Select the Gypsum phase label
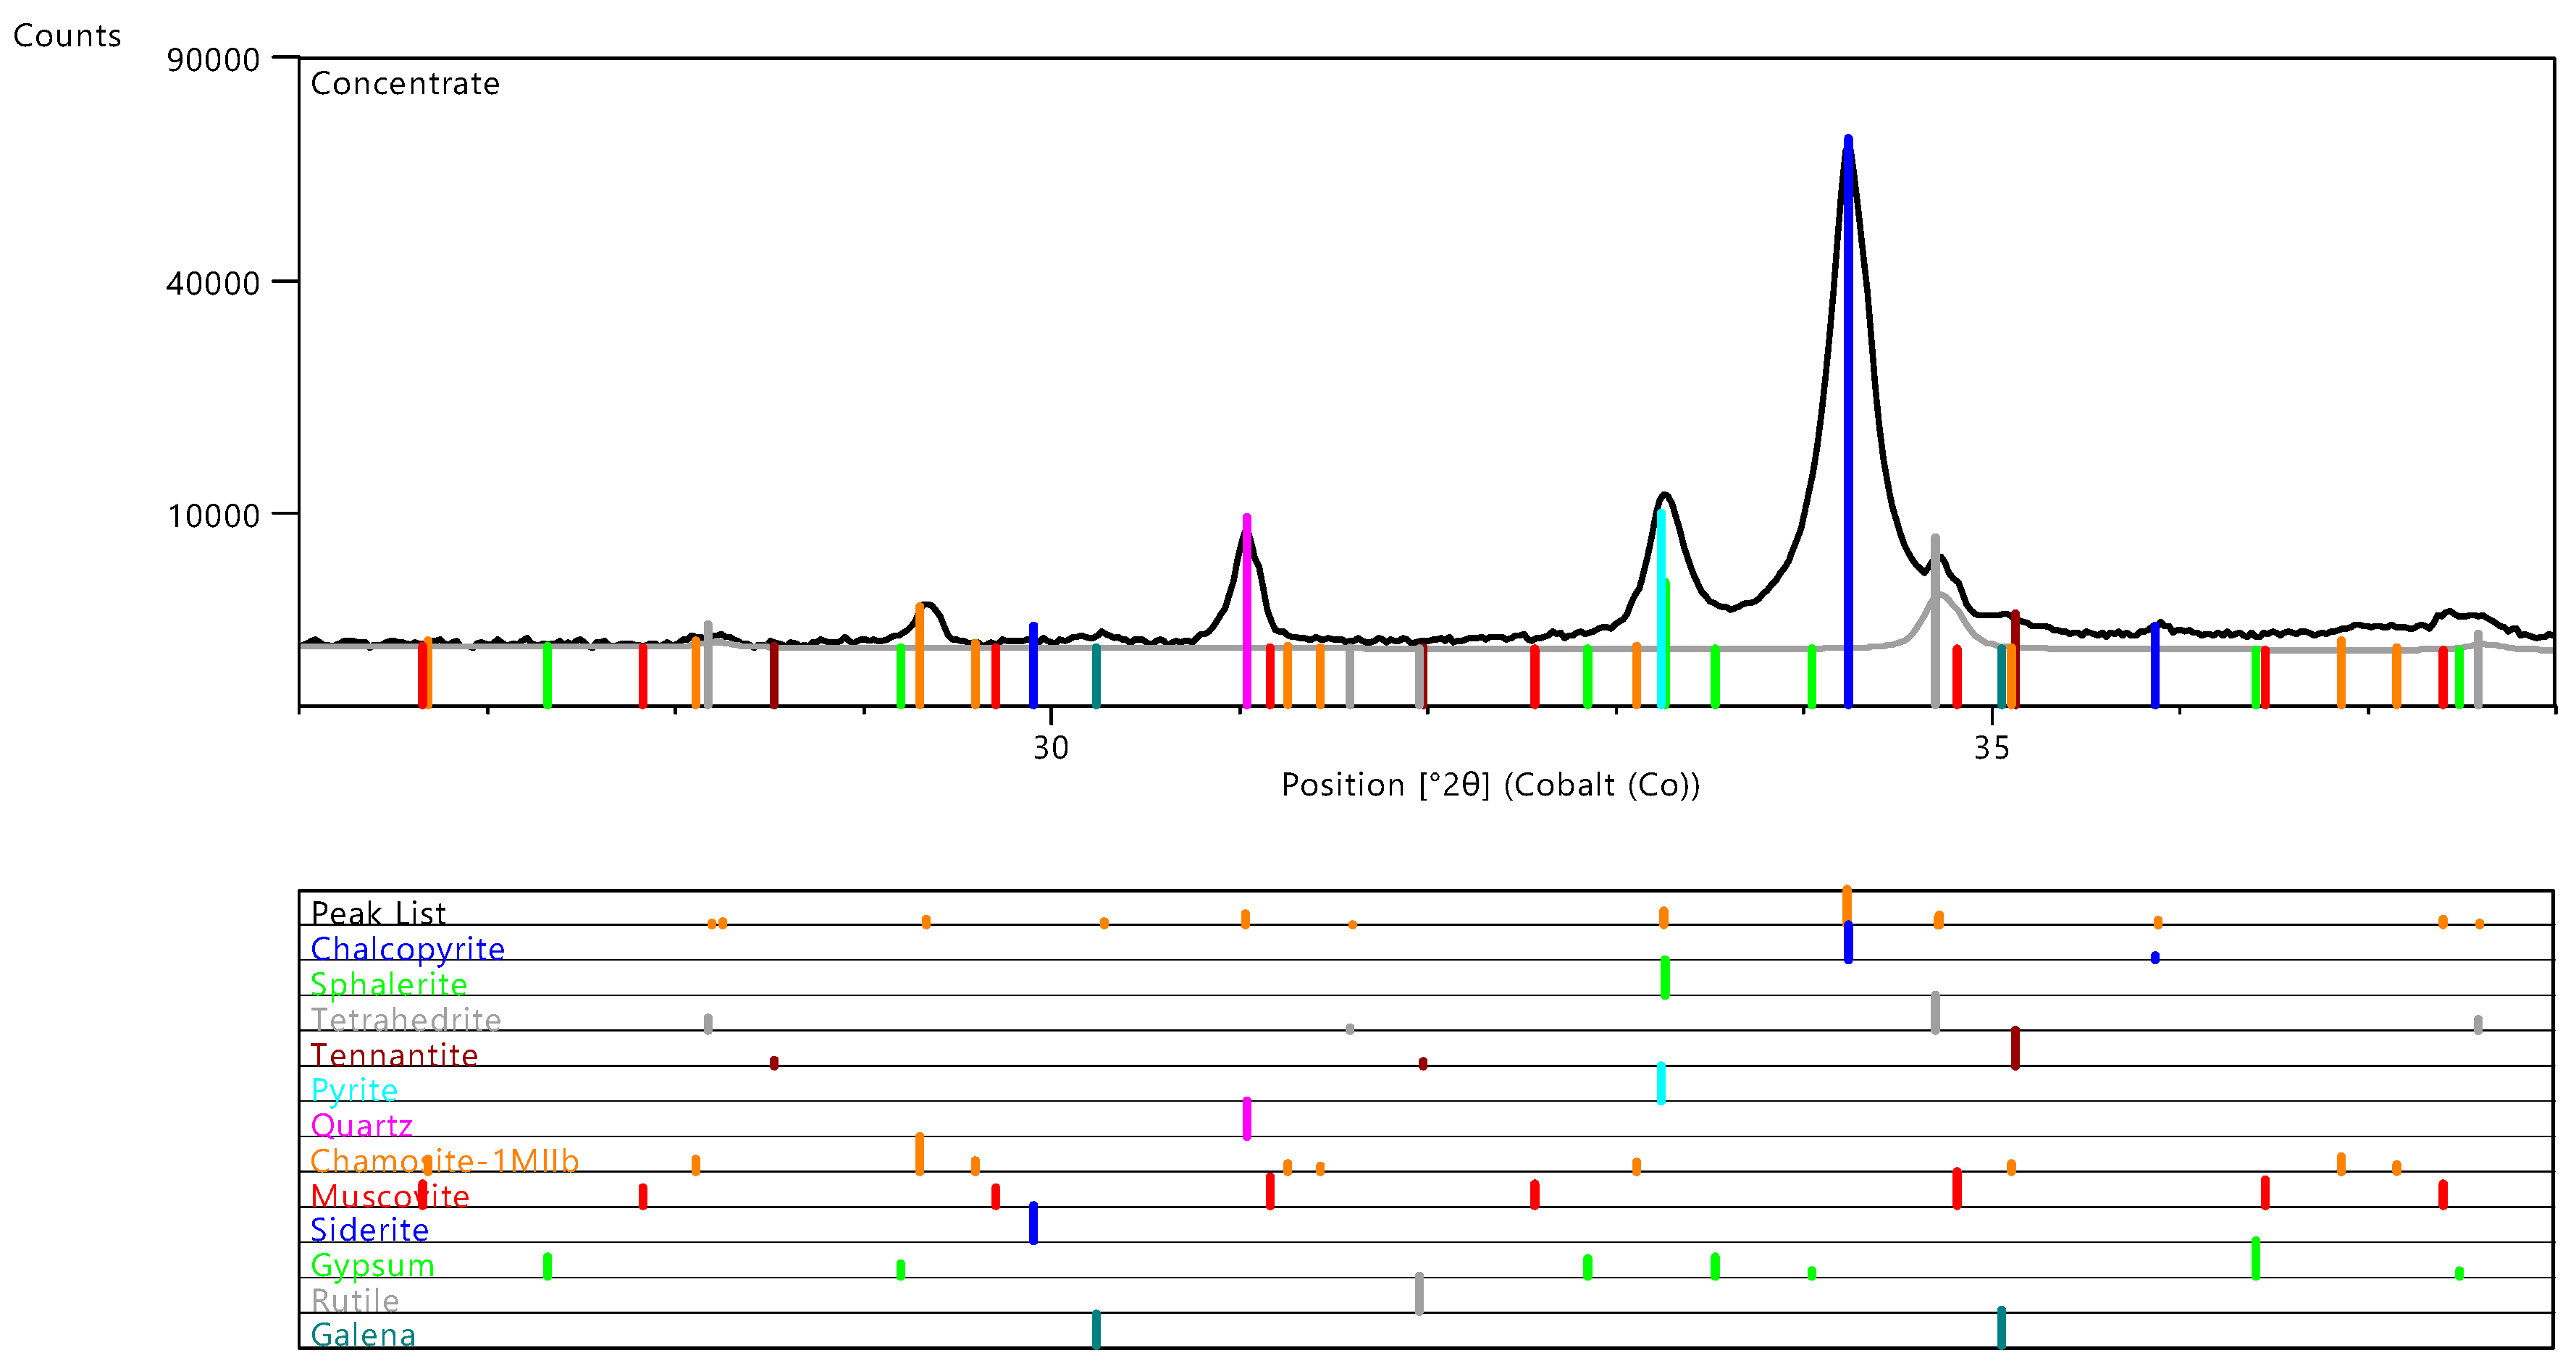Viewport: 2576px width, 1371px height. click(x=372, y=1265)
